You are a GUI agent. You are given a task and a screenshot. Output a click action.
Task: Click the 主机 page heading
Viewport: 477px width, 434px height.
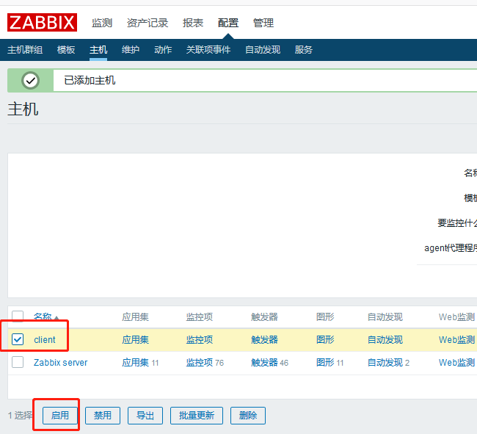click(23, 109)
